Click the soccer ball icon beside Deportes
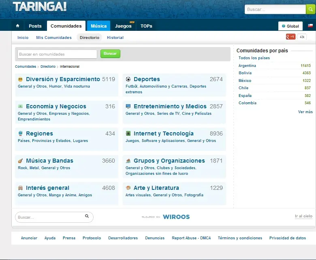Viewport: 316px width, 260px height. (x=128, y=79)
